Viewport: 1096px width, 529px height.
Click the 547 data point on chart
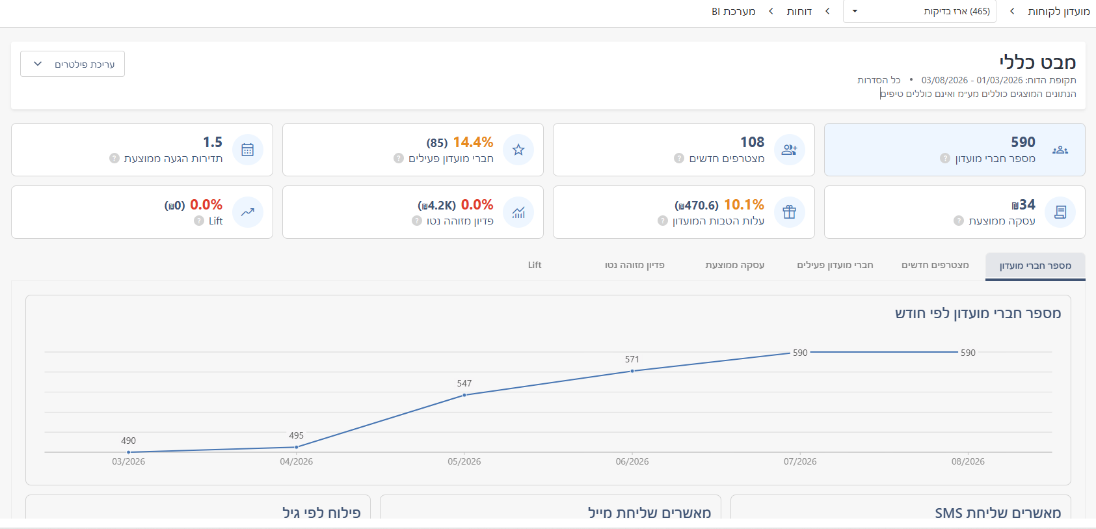click(464, 395)
